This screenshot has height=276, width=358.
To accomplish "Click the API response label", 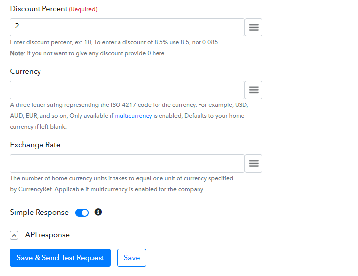I will (47, 235).
